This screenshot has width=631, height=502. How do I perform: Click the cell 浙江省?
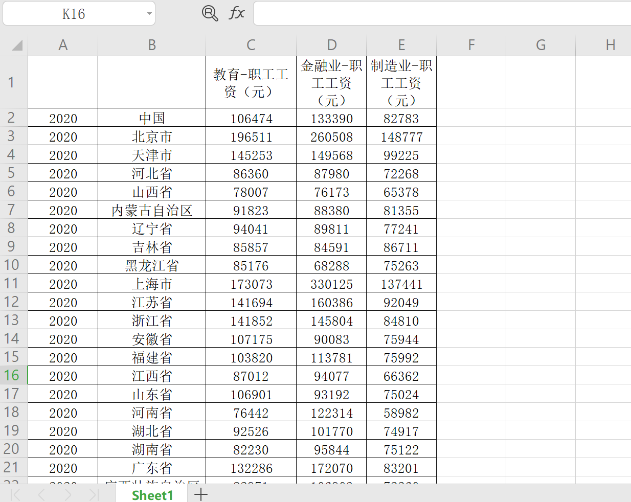point(152,321)
